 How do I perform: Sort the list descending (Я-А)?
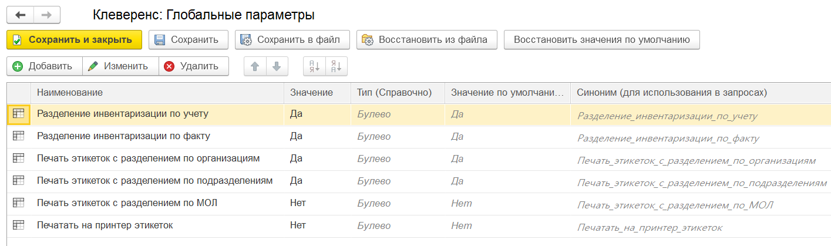point(337,66)
